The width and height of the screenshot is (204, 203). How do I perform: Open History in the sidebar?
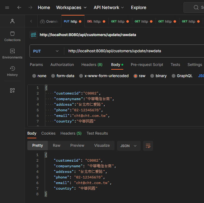point(12,71)
